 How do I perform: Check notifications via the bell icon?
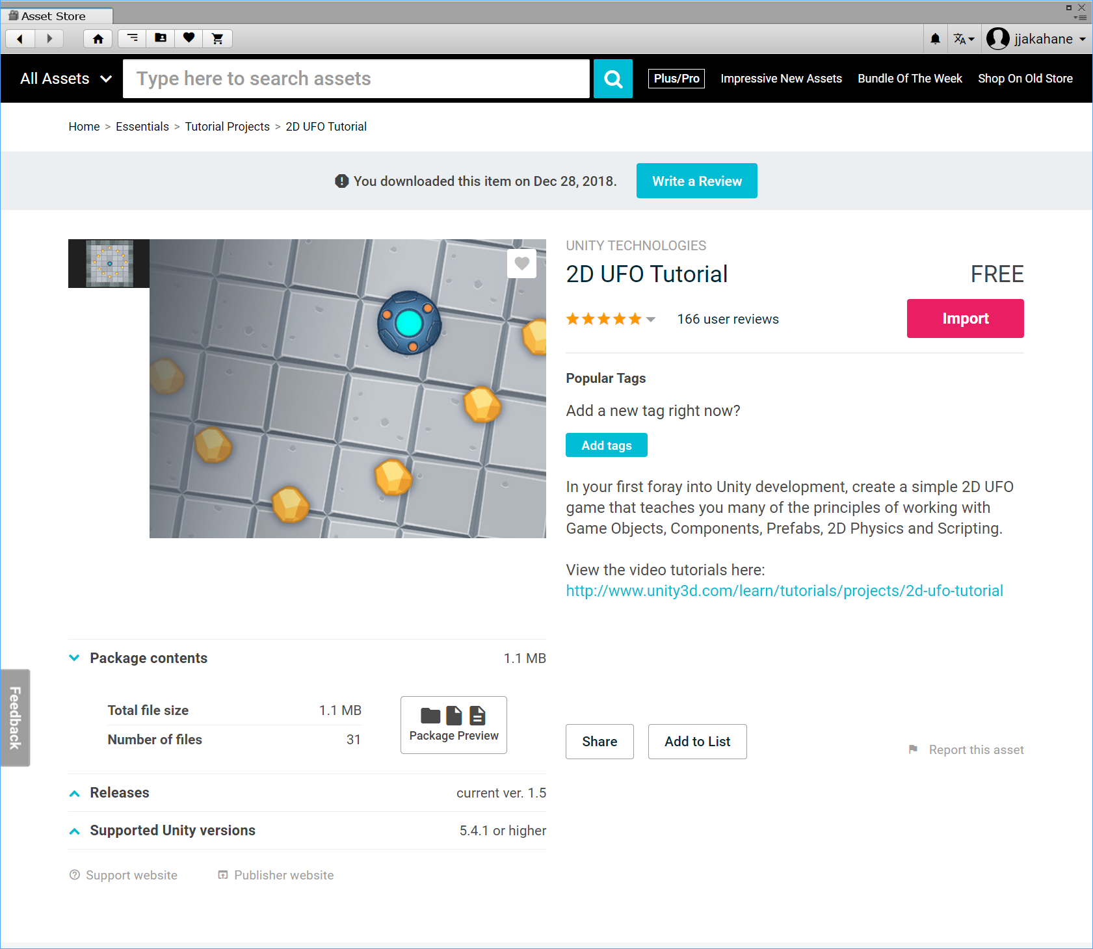pos(935,39)
